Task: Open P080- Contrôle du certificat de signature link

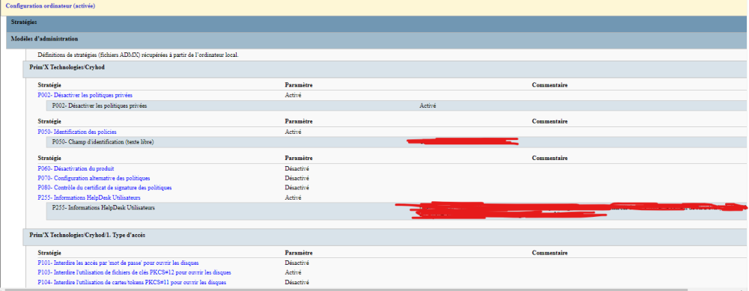Action: [x=105, y=188]
